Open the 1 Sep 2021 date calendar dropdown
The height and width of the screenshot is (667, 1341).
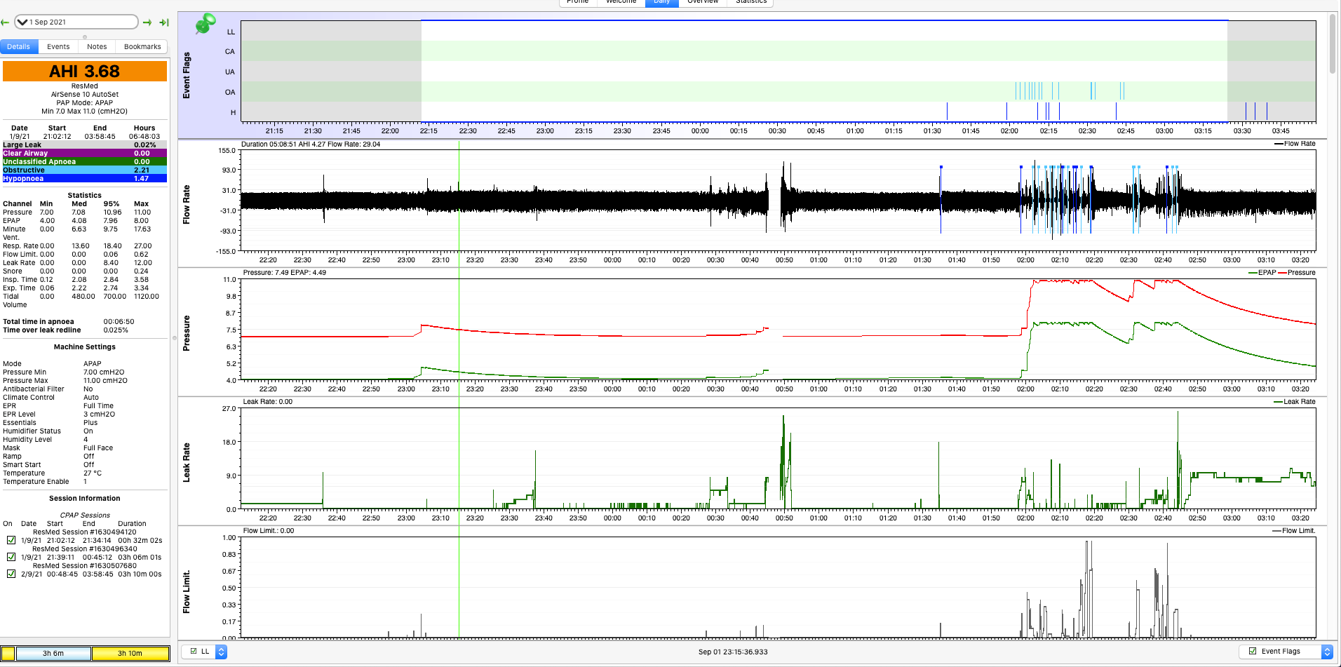pyautogui.click(x=76, y=22)
